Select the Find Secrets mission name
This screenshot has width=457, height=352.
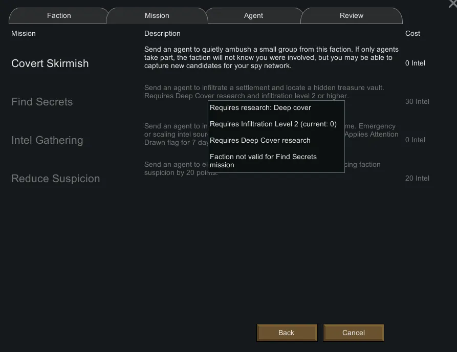(42, 102)
